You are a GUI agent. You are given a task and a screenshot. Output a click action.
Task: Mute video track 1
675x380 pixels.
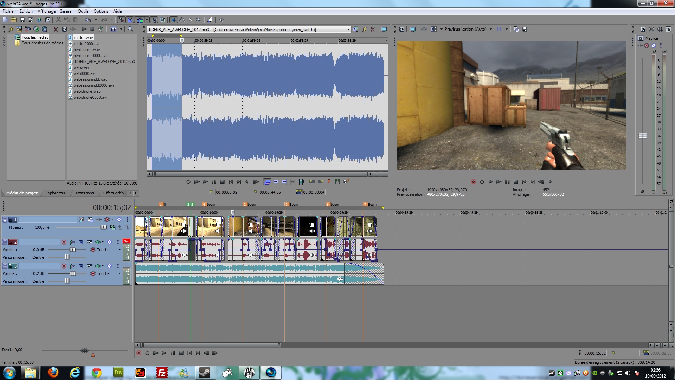pyautogui.click(x=119, y=219)
